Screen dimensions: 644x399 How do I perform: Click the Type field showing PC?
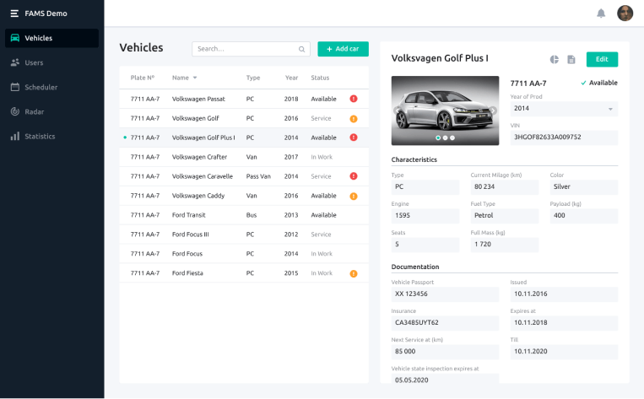click(425, 186)
